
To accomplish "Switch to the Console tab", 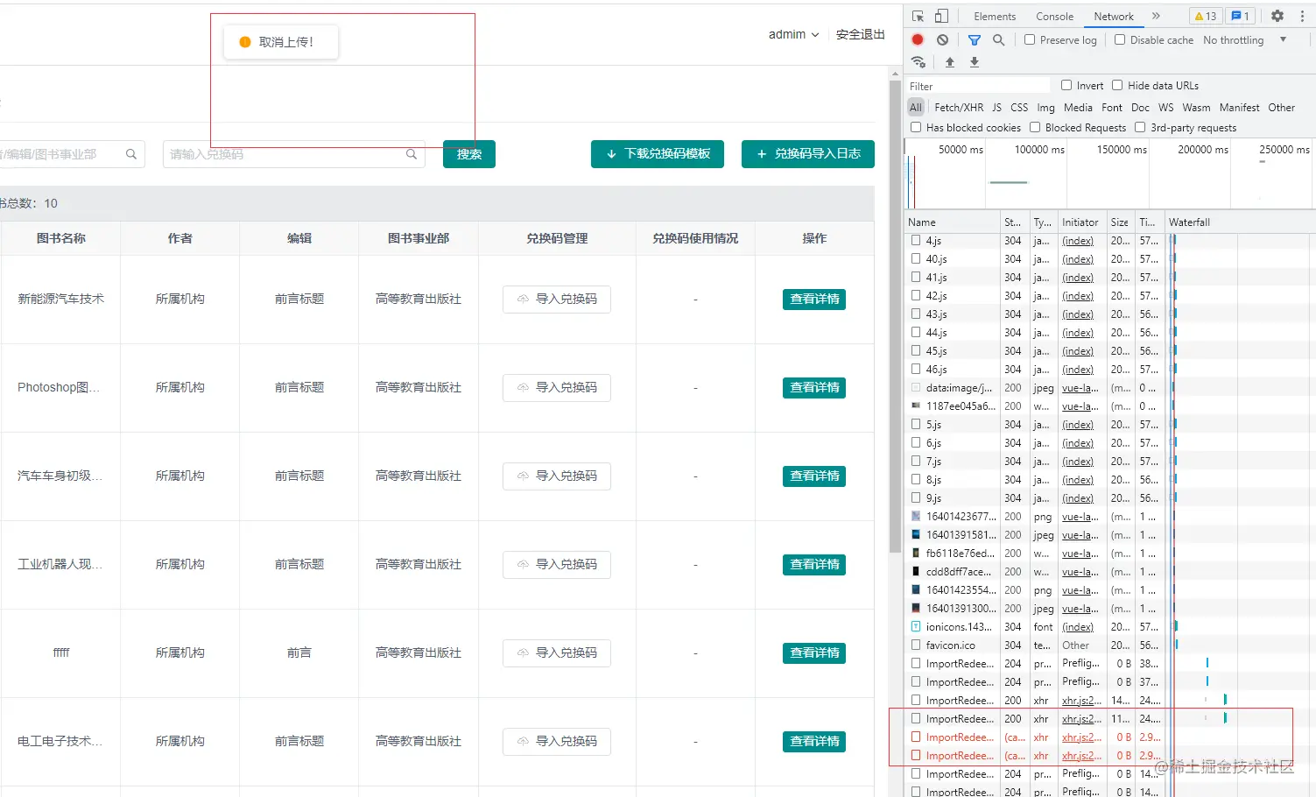I will [1054, 17].
